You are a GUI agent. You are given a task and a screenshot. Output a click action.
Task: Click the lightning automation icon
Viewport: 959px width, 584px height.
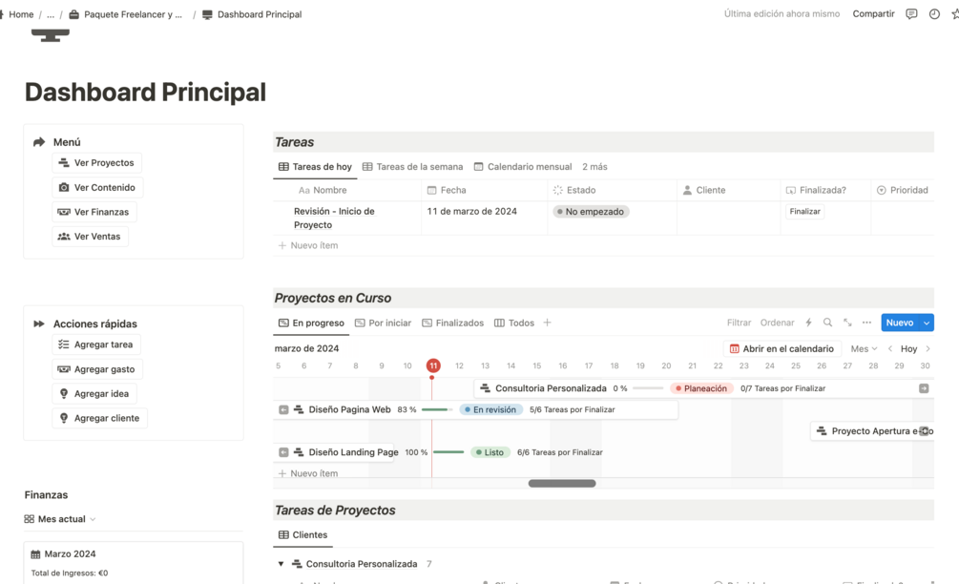[808, 323]
